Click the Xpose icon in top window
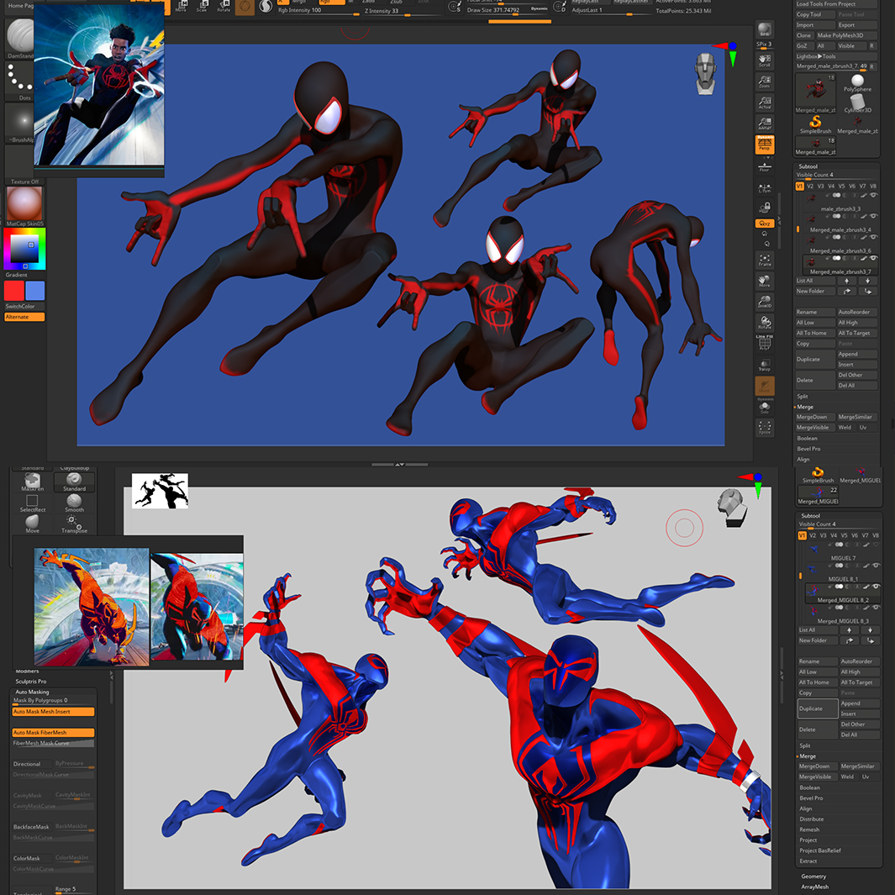 (764, 428)
